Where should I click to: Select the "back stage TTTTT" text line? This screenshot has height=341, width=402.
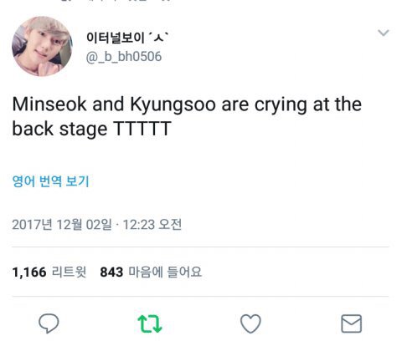(x=91, y=129)
